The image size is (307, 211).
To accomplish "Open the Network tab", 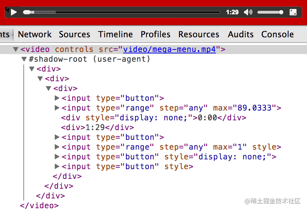I will pos(35,34).
